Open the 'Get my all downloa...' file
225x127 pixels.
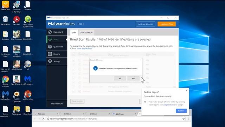[x=6, y=67]
